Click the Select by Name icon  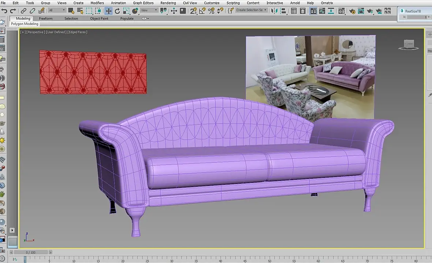click(x=80, y=11)
